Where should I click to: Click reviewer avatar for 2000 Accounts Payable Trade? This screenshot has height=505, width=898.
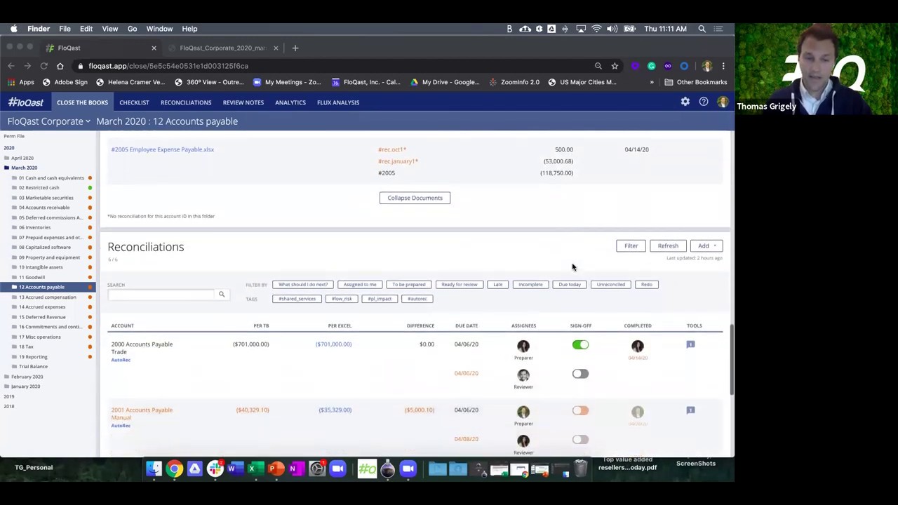pos(523,375)
